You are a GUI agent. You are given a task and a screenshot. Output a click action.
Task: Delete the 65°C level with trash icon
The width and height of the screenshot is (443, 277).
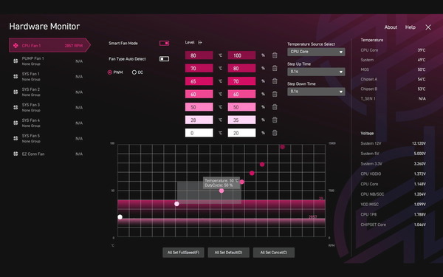pos(275,81)
